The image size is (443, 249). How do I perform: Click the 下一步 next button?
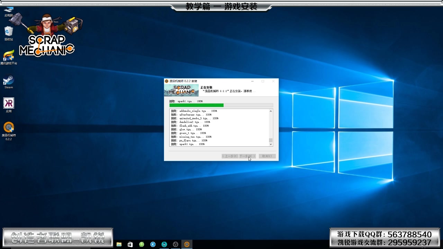pyautogui.click(x=247, y=156)
